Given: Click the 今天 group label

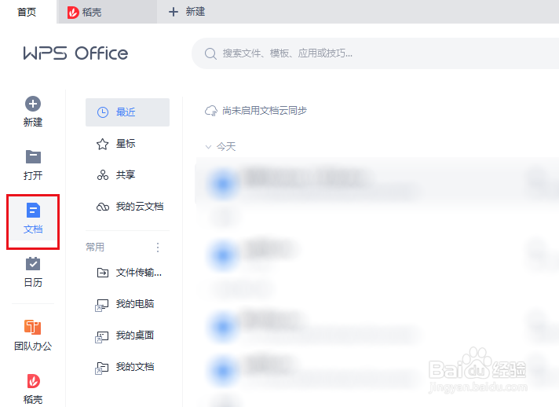Looking at the screenshot, I should [x=226, y=147].
